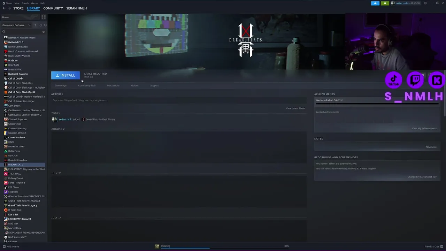Go back with the navigation arrow
The height and width of the screenshot is (251, 446).
4,8
